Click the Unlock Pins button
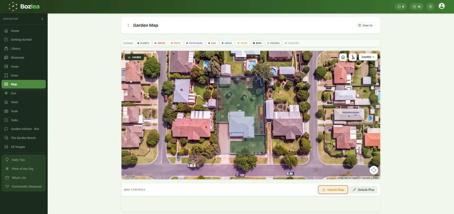Image resolution: width=454 pixels, height=214 pixels. coord(363,190)
